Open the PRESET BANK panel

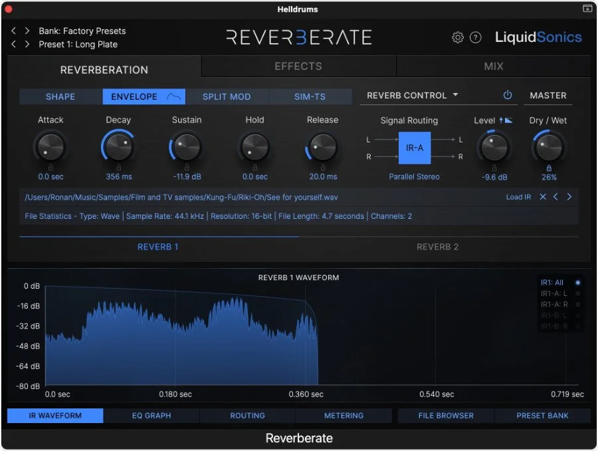542,416
